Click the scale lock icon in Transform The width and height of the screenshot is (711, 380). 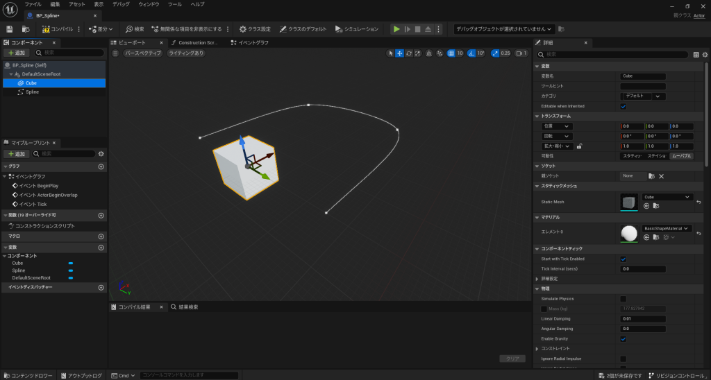click(579, 146)
